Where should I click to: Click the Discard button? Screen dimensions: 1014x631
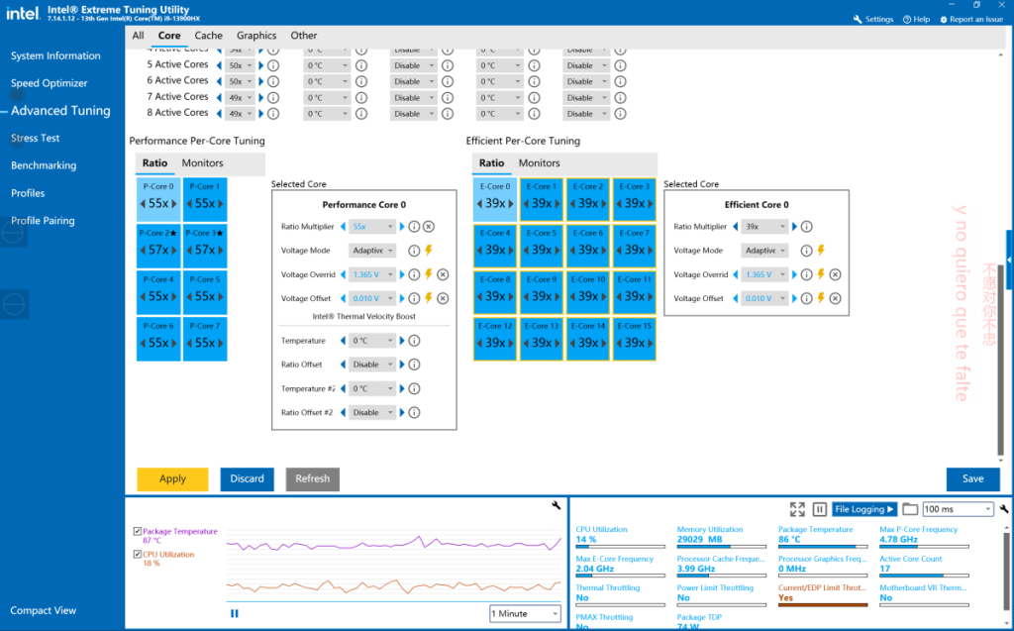pos(247,478)
